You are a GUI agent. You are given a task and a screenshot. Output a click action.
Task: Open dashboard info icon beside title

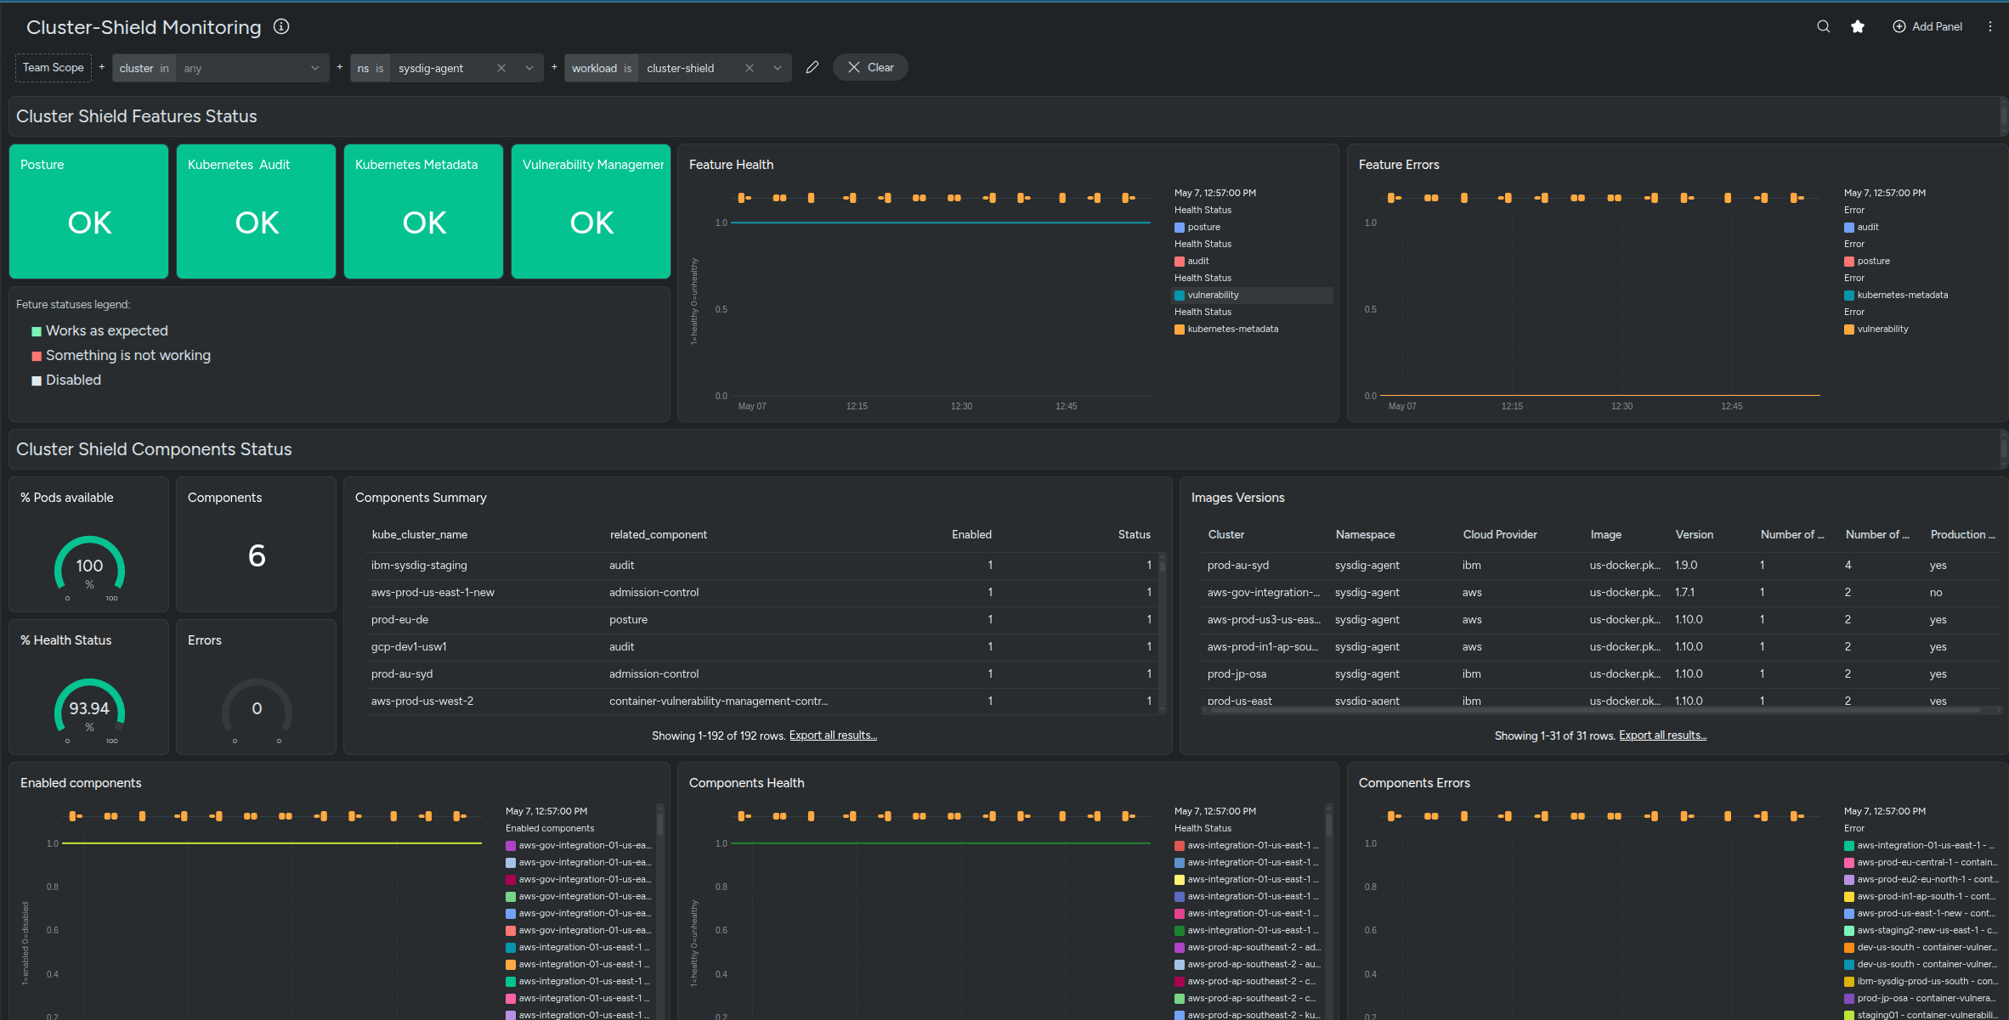coord(281,26)
